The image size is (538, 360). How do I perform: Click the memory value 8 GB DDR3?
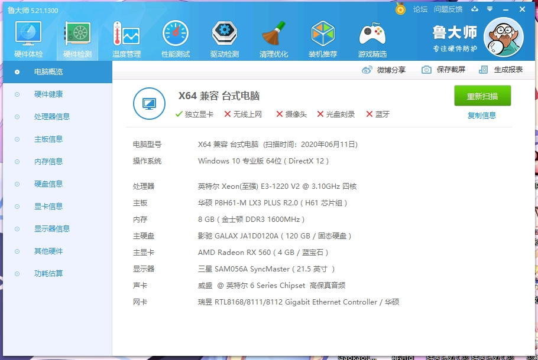251,220
